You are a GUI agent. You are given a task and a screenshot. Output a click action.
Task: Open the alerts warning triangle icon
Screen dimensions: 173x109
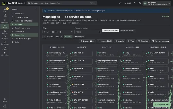pyautogui.click(x=120, y=3)
